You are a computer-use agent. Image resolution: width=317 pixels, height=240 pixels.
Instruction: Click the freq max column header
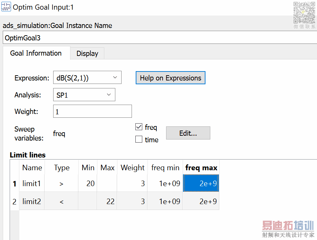click(x=201, y=168)
